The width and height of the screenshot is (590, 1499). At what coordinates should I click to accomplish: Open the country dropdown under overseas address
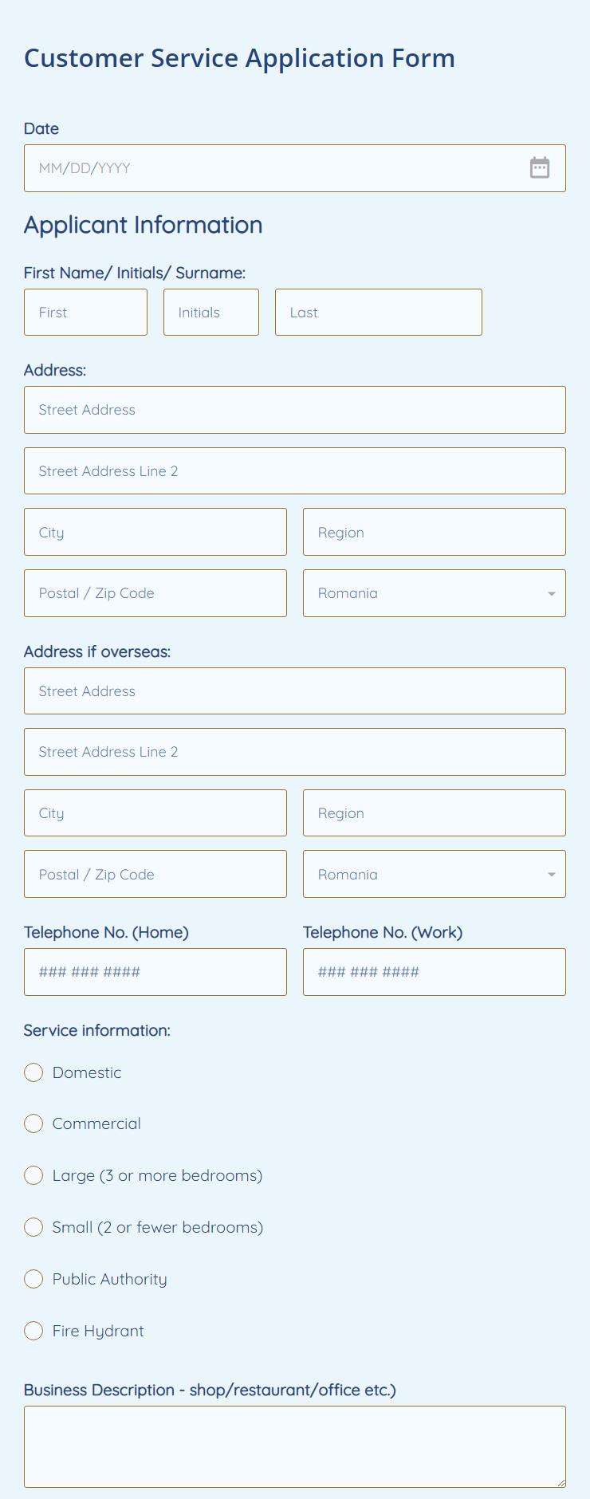coord(434,874)
